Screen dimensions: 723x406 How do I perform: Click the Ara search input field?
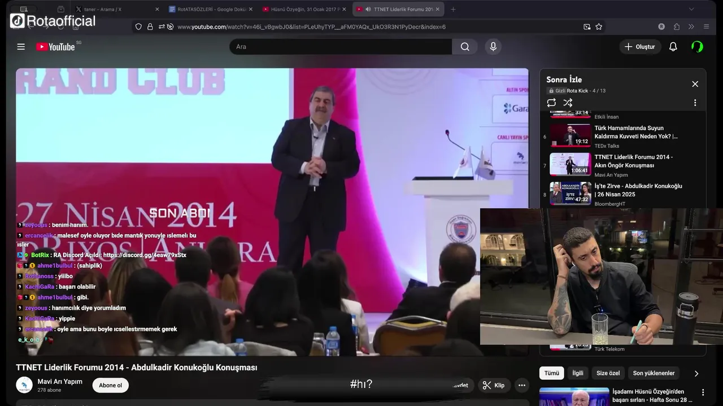tap(341, 47)
